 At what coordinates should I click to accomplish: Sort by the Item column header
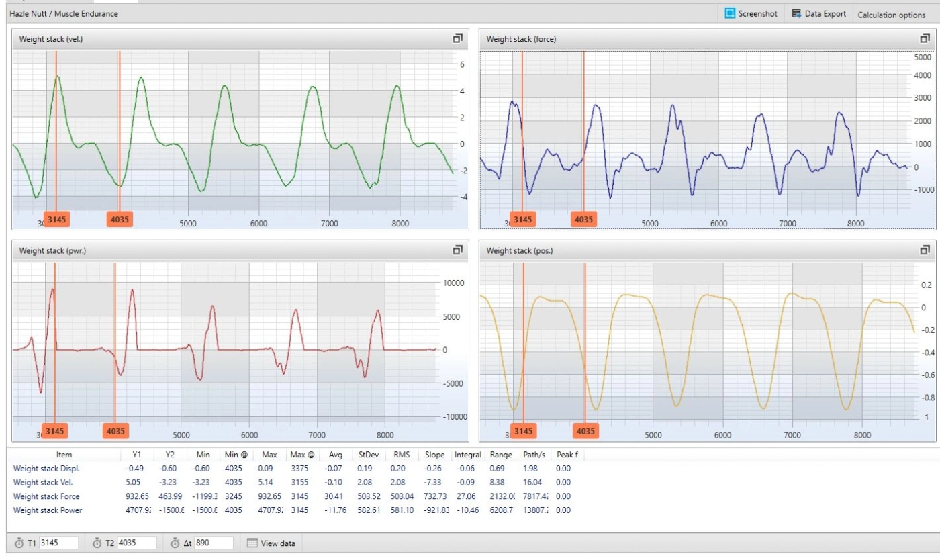[64, 455]
